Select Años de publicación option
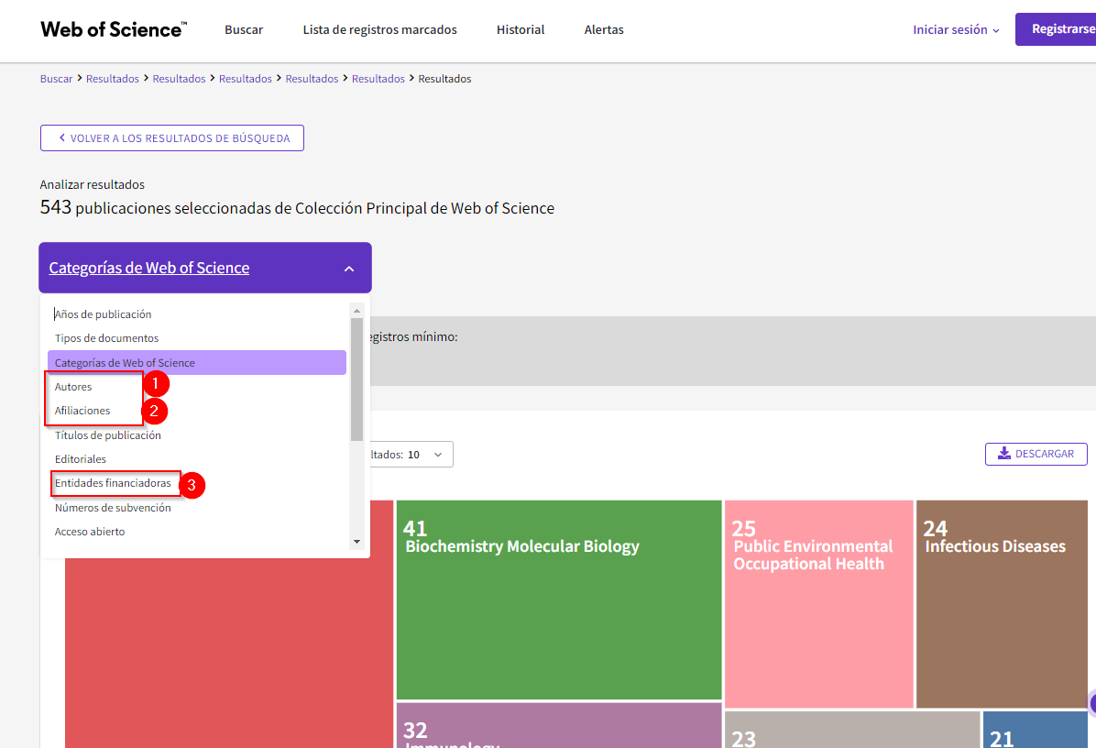The width and height of the screenshot is (1096, 748). click(103, 313)
